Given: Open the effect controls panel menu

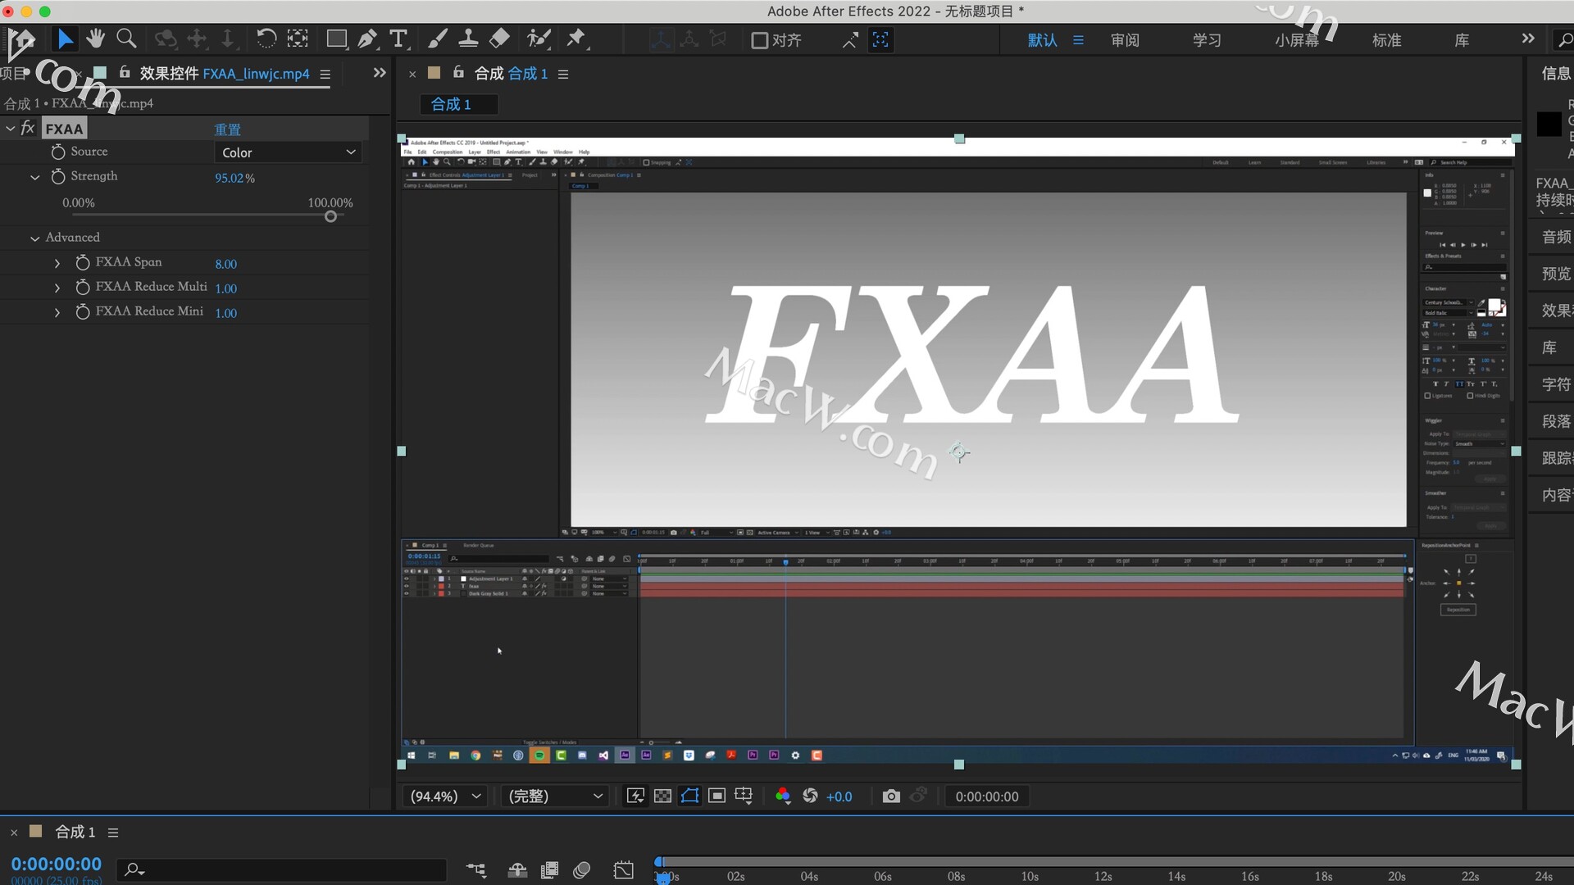Looking at the screenshot, I should tap(325, 75).
